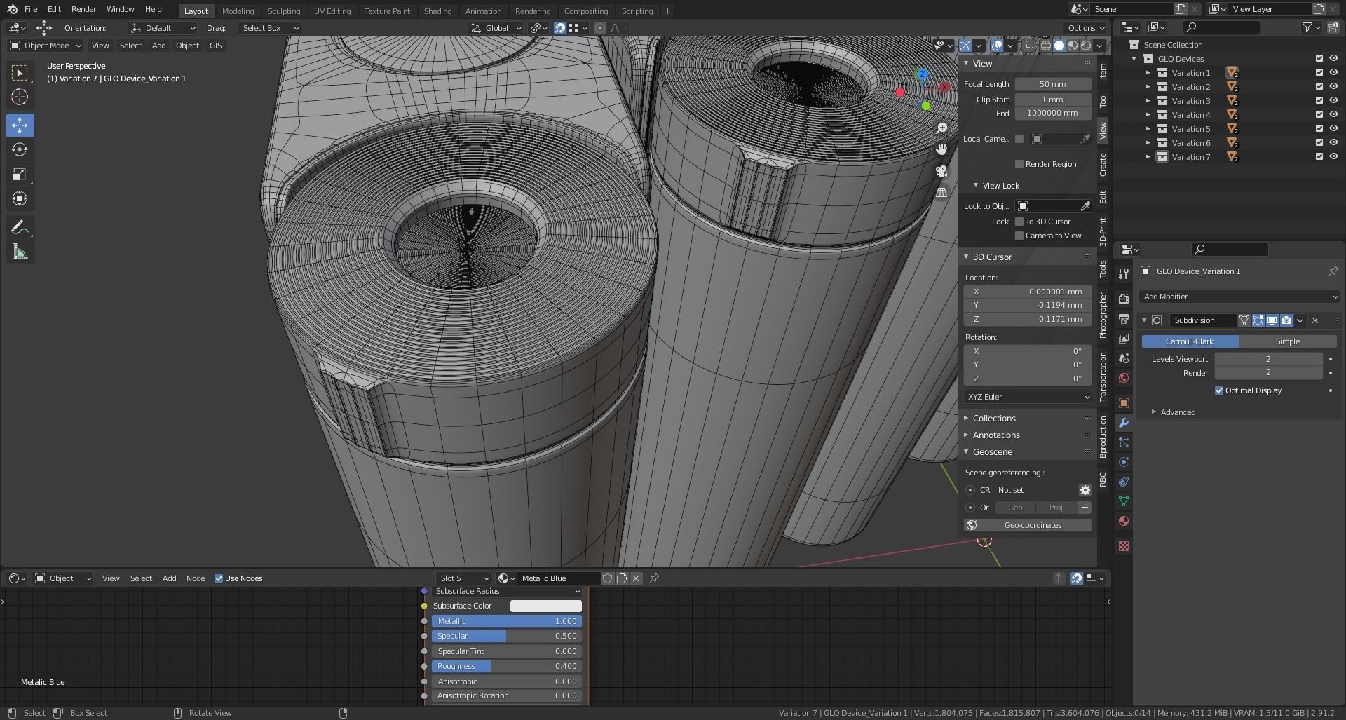
Task: Open the Object properties tab icon
Action: (1124, 403)
